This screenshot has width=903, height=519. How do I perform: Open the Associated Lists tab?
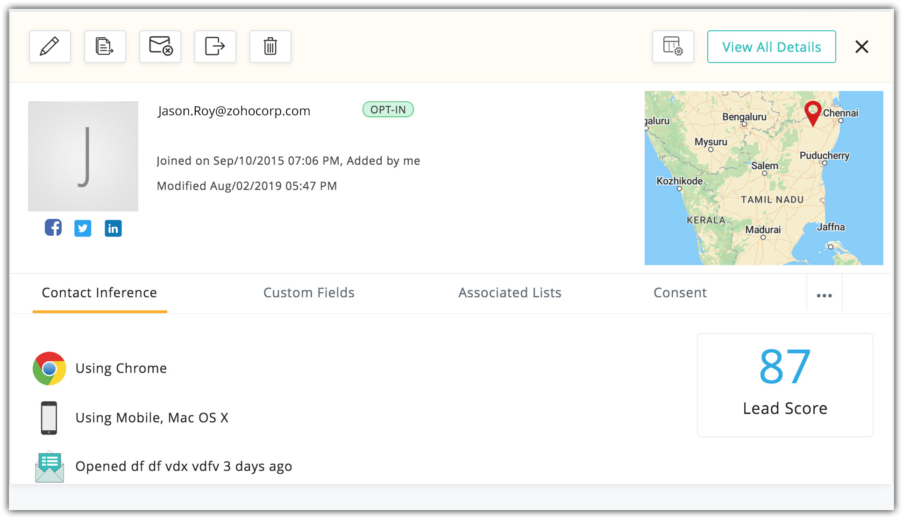pos(510,293)
